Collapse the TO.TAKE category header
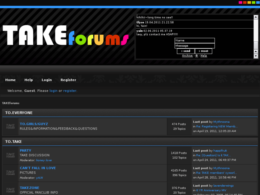The width and height of the screenshot is (260, 195). tap(130, 142)
